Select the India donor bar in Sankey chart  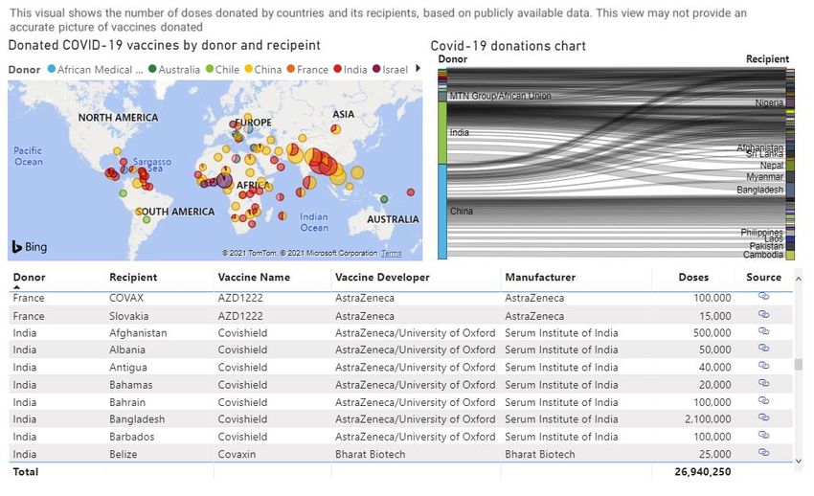442,133
